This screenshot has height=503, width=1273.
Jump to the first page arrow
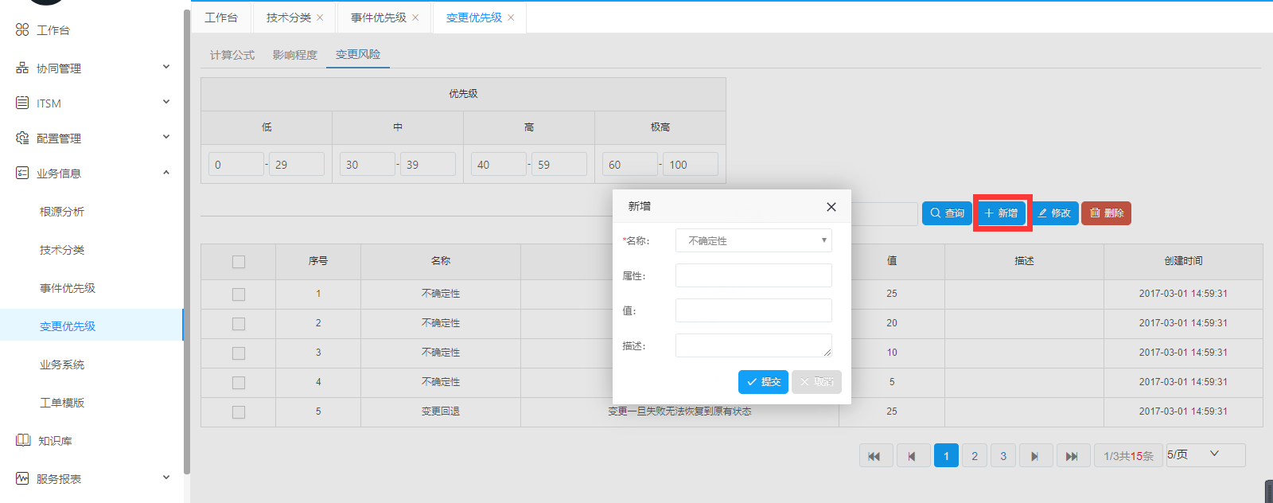[x=874, y=456]
